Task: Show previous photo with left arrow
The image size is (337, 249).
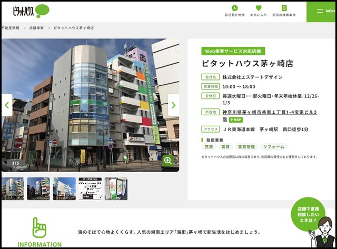Action: (x=7, y=105)
